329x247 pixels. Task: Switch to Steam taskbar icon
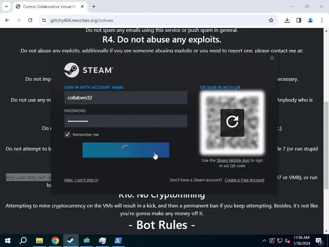tap(71, 241)
